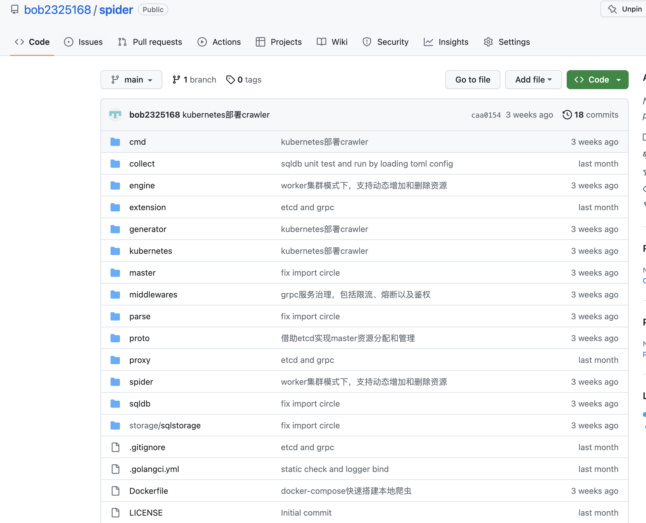Expand the main branch dropdown
The image size is (646, 523).
pos(131,80)
